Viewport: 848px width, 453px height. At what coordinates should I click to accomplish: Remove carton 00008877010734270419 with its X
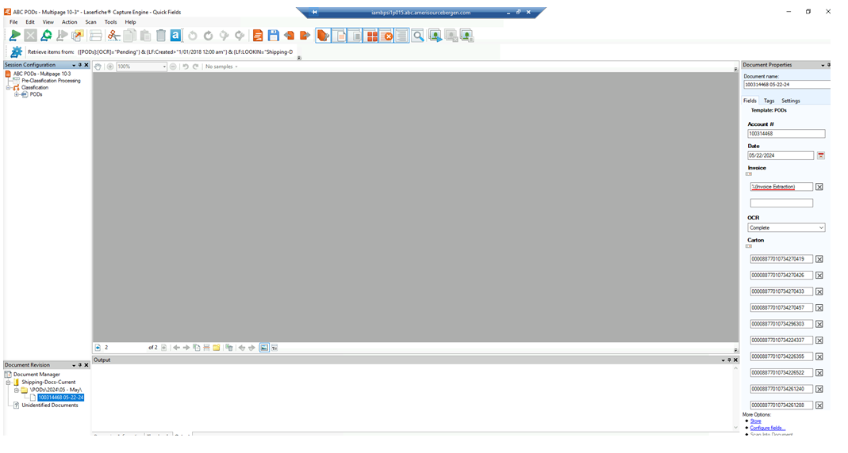(x=819, y=259)
